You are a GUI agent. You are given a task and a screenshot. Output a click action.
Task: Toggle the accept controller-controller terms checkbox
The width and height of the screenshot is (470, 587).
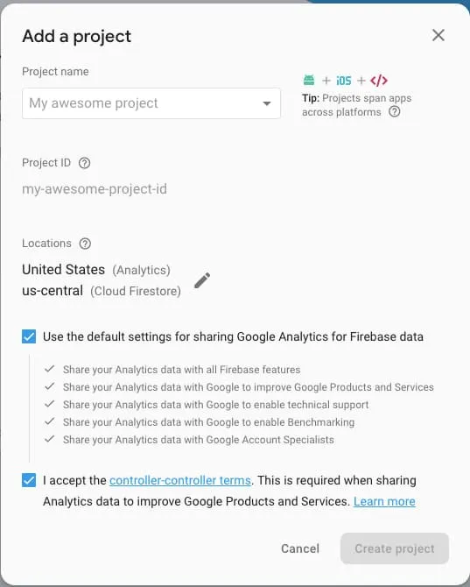29,480
